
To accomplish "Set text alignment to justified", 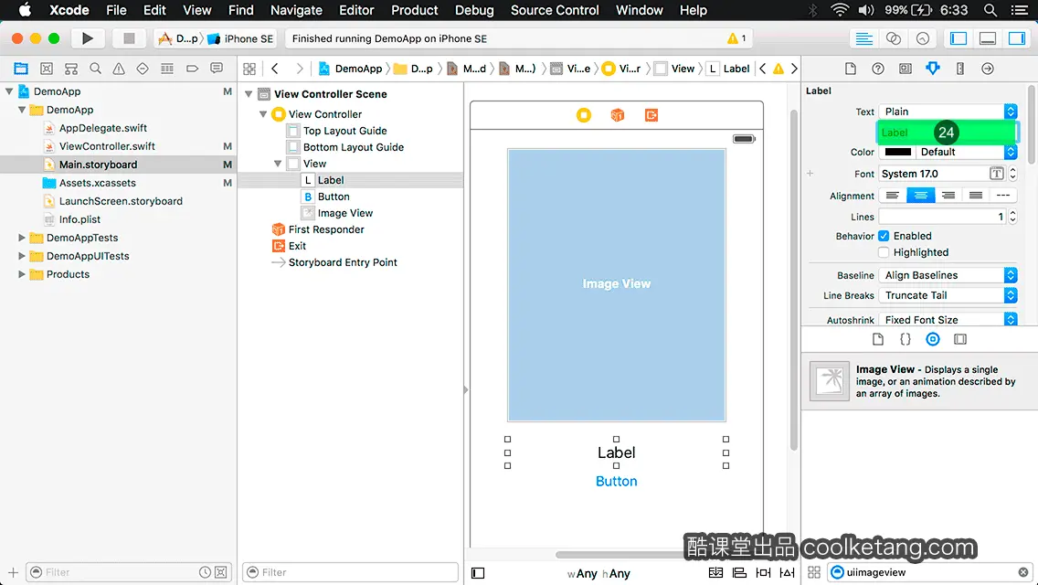I will point(976,196).
